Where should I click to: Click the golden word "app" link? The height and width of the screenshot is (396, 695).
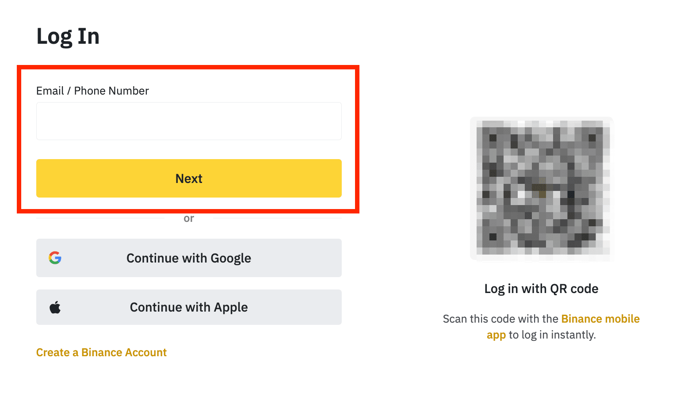(496, 335)
